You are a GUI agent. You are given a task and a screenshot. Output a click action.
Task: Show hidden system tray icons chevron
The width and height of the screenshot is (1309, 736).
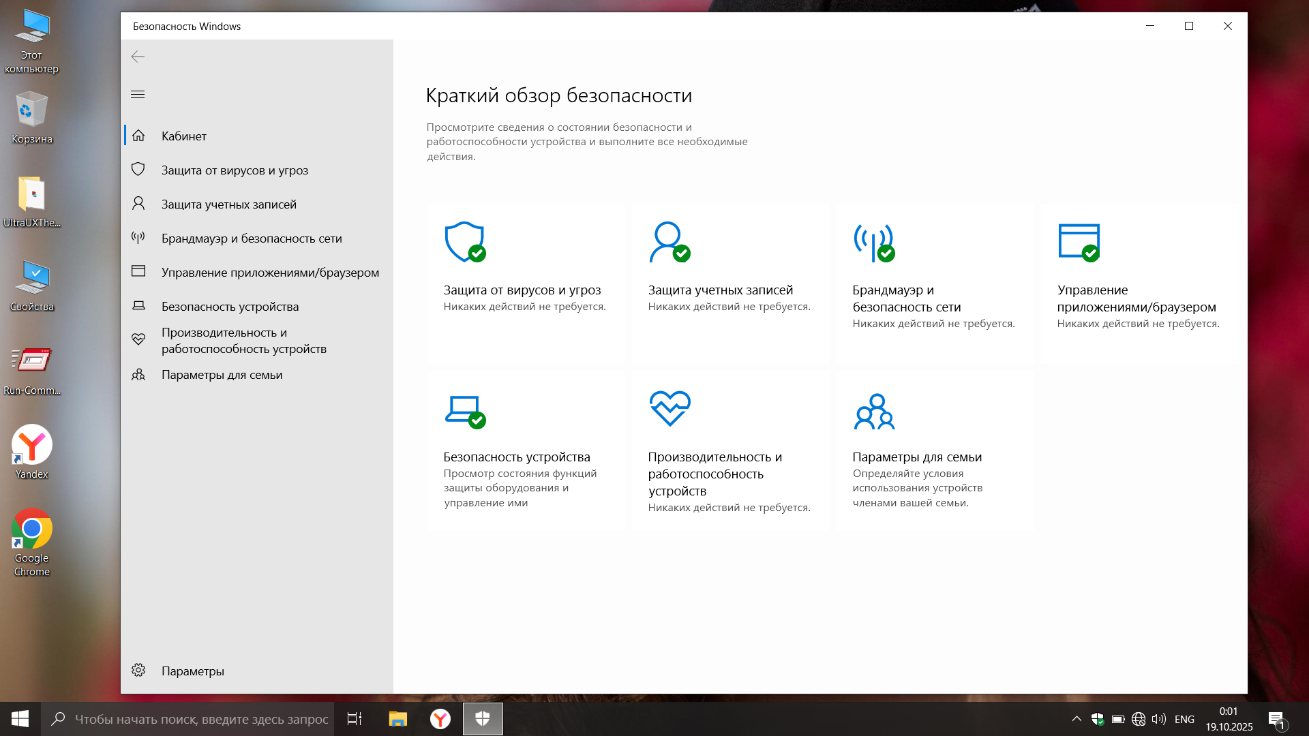coord(1077,719)
